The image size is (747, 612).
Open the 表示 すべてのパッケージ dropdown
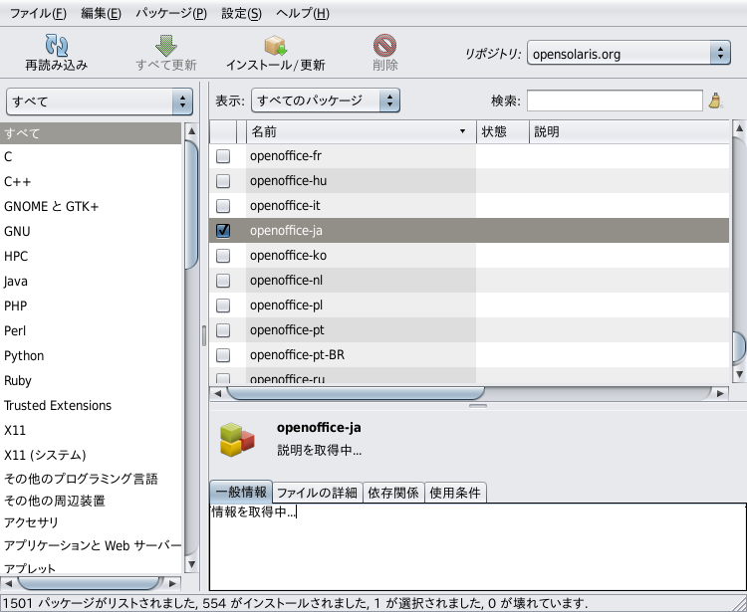coord(326,101)
